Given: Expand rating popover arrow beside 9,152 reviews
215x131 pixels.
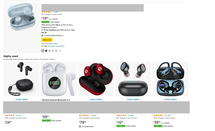Looking at the screenshot, I should point(15,115).
